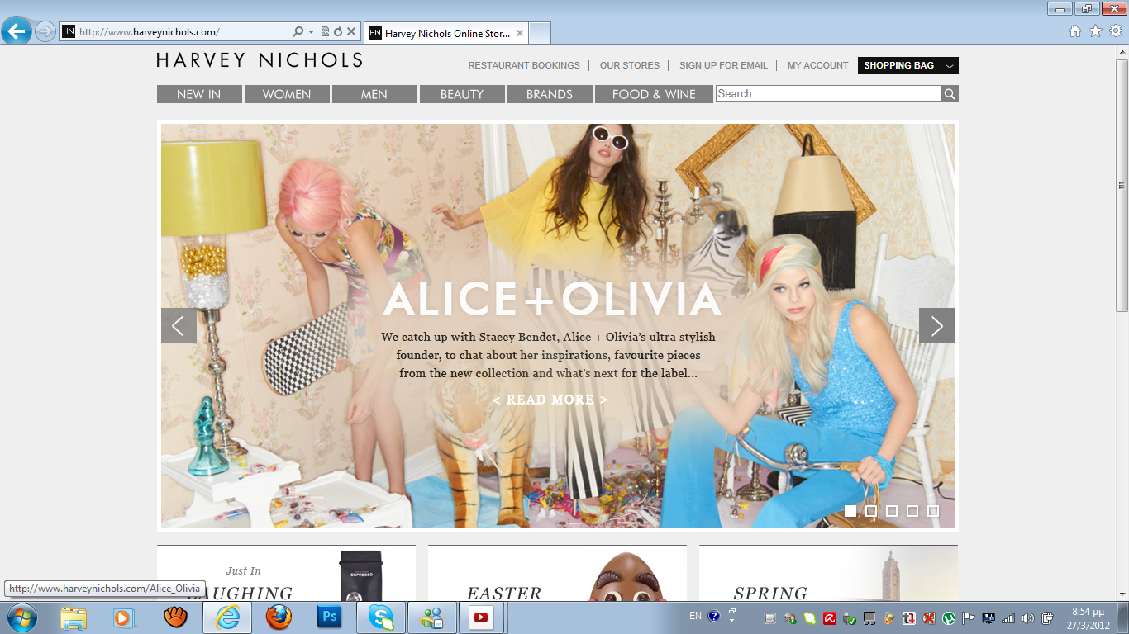Screen dimensions: 1129x634
Task: Open the Easter promo tile
Action: (557, 573)
